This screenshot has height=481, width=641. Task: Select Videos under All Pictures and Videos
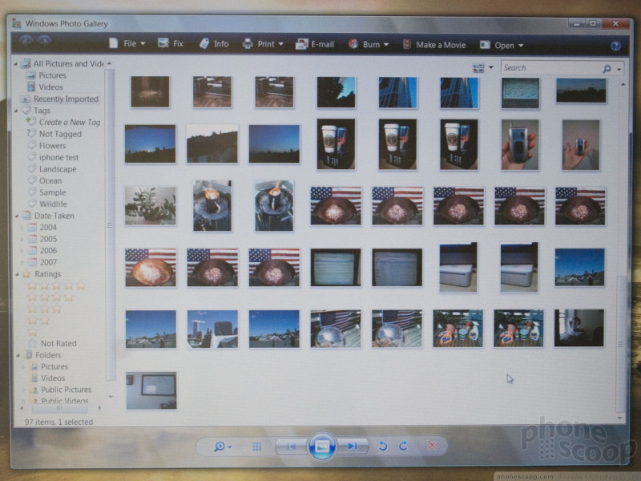(50, 87)
